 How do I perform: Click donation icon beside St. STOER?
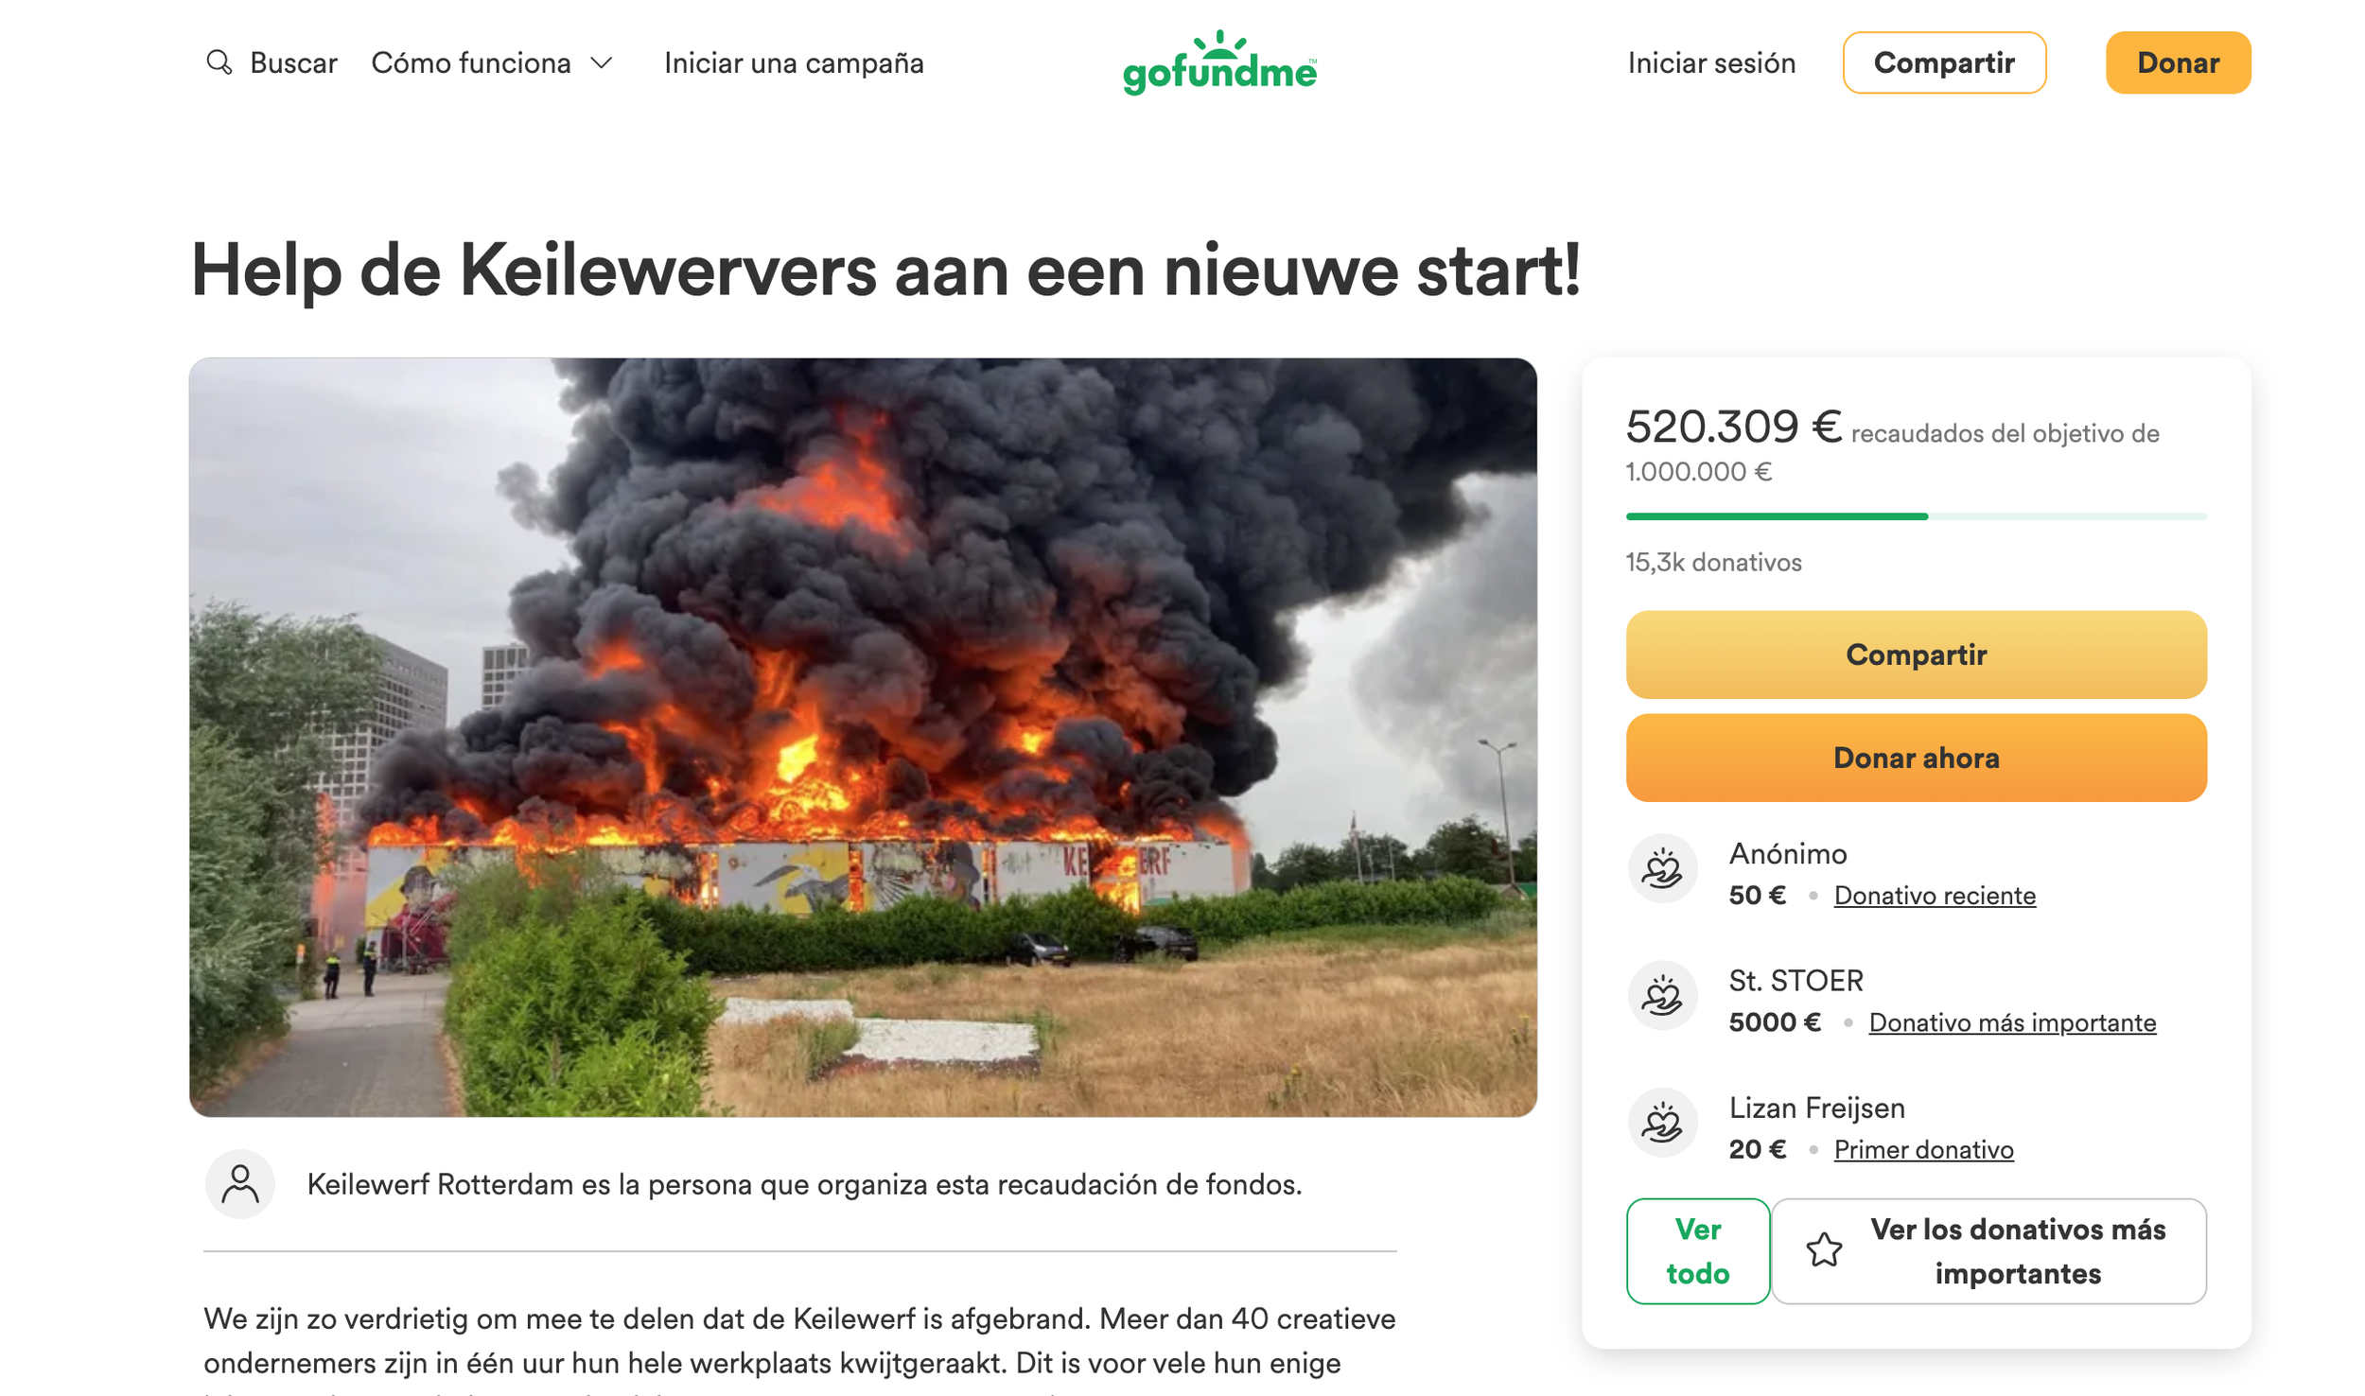coord(1662,996)
